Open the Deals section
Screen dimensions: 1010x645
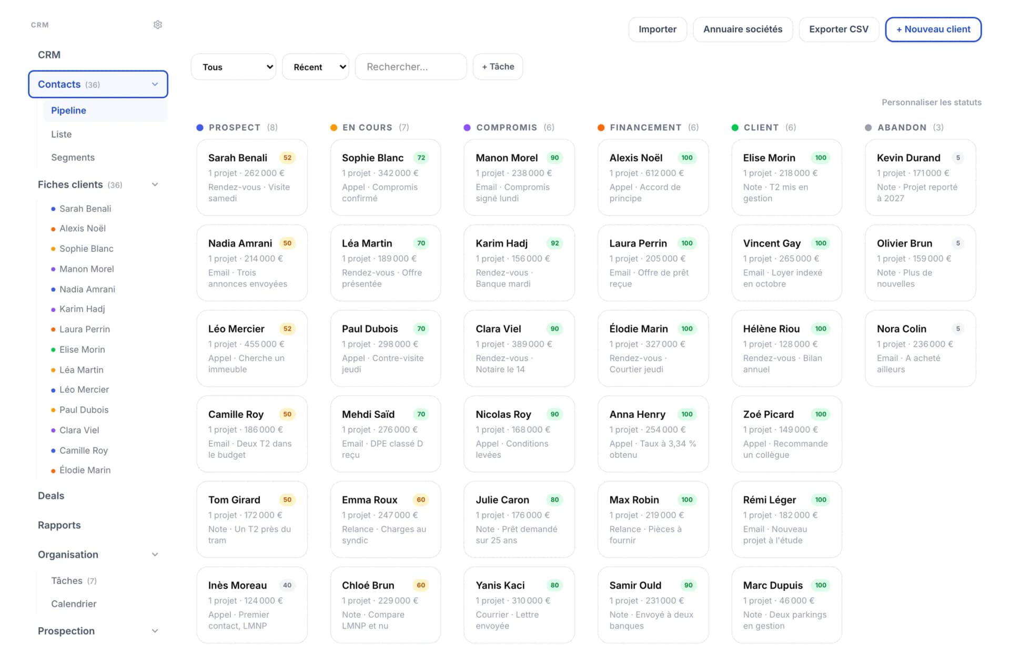coord(51,496)
